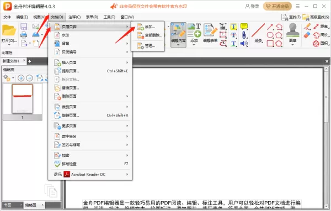Viewport: 331px width, 211px height.
Task: Zoom out thumbnails with minus icon
Action: (30, 78)
